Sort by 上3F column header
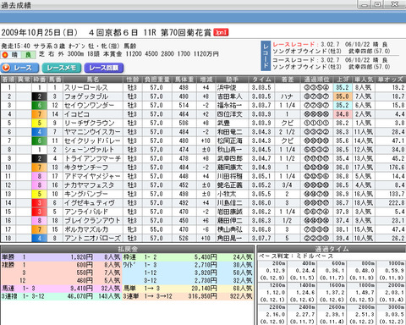 click(x=343, y=80)
